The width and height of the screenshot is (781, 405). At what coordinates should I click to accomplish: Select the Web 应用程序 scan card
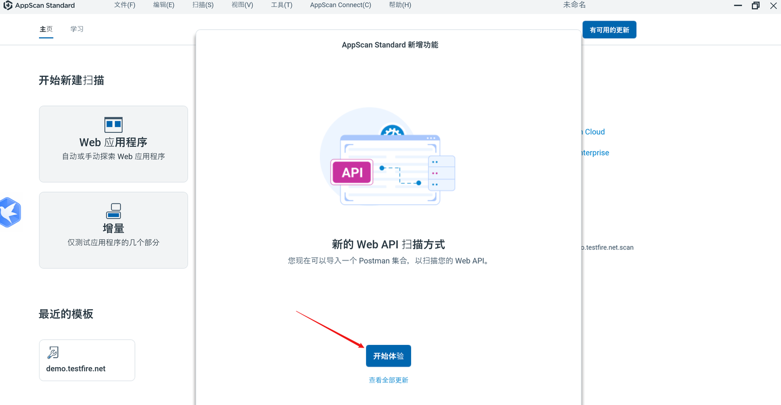pyautogui.click(x=113, y=144)
